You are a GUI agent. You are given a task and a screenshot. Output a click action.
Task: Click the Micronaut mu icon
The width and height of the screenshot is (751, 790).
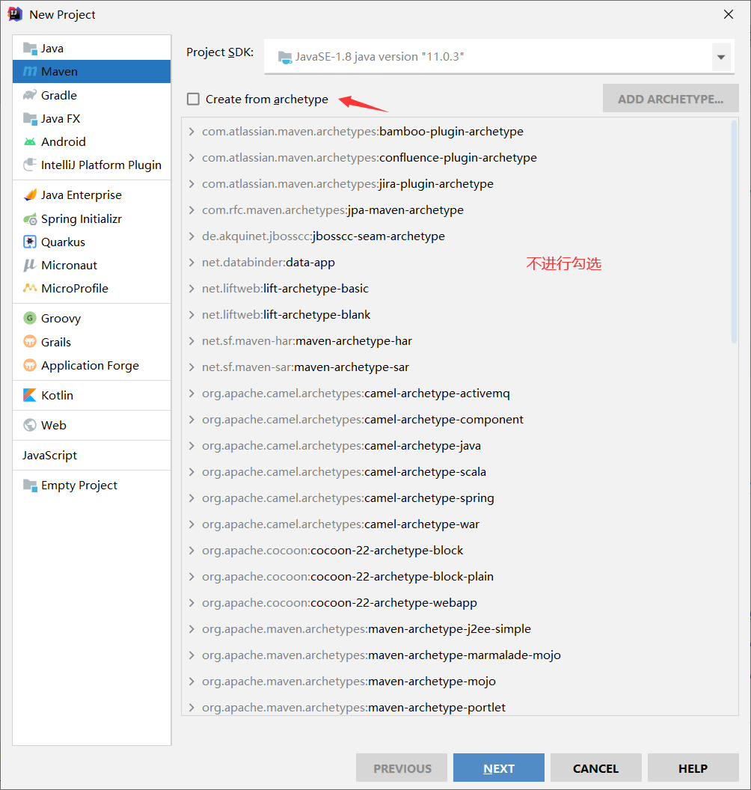pyautogui.click(x=30, y=265)
